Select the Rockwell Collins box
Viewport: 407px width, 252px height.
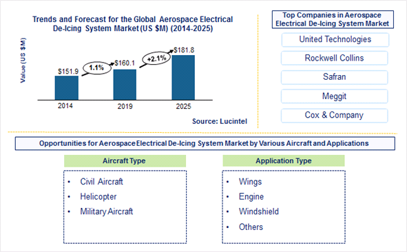pos(334,58)
